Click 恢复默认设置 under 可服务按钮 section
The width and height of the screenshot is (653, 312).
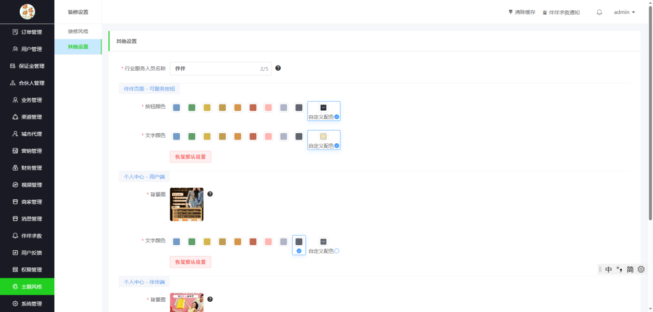tap(190, 157)
